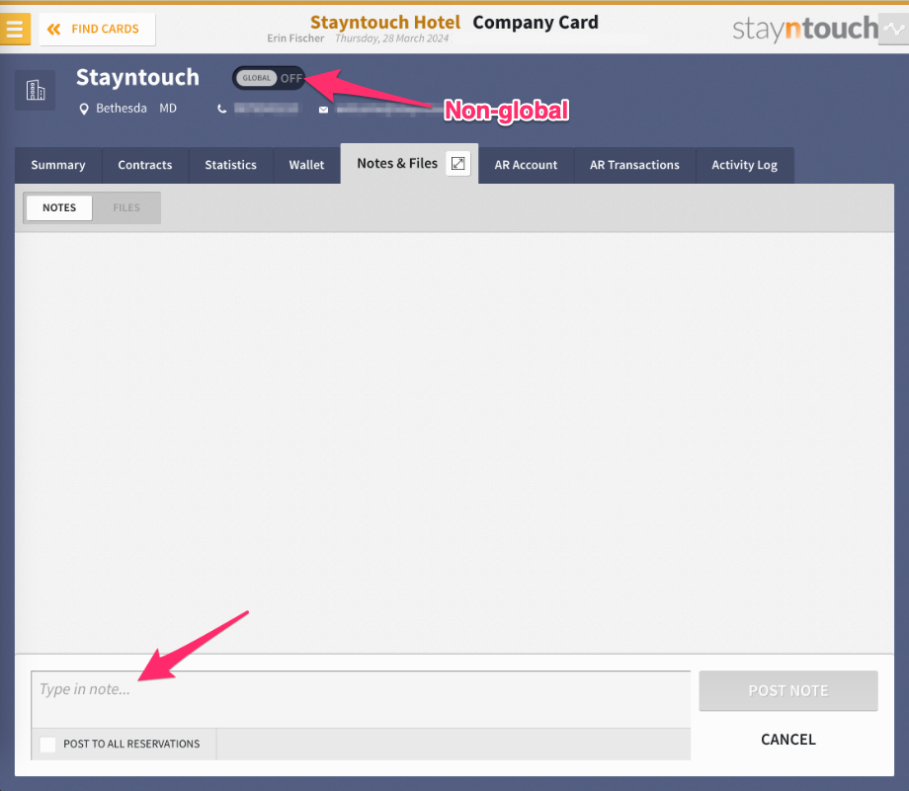Open the Statistics tab
The width and height of the screenshot is (909, 791).
[x=231, y=165]
